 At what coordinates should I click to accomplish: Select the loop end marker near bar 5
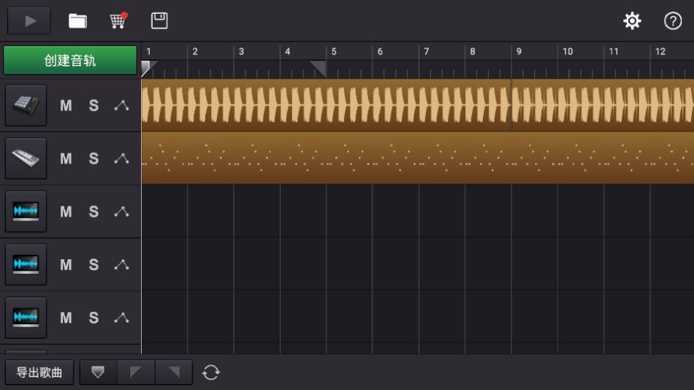point(319,69)
